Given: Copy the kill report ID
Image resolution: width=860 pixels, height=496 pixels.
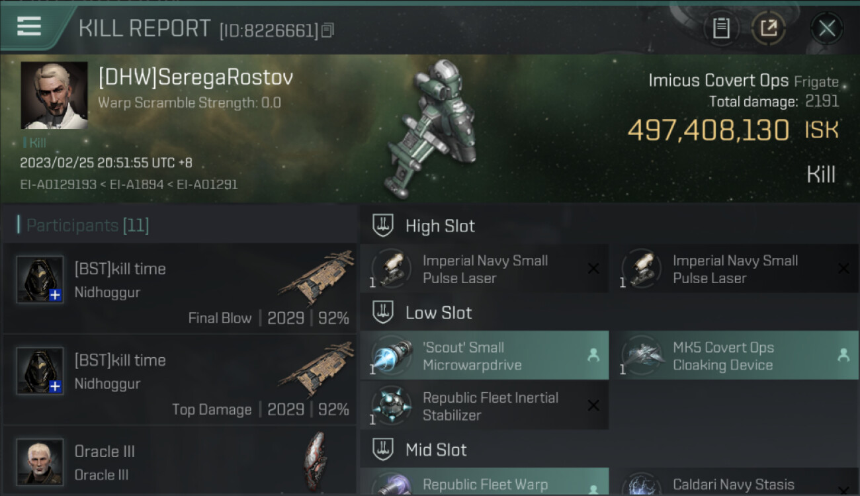Looking at the screenshot, I should pyautogui.click(x=328, y=30).
